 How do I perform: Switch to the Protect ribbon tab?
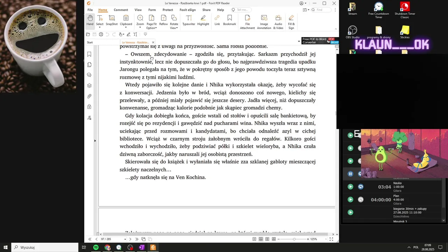pyautogui.click(x=168, y=10)
